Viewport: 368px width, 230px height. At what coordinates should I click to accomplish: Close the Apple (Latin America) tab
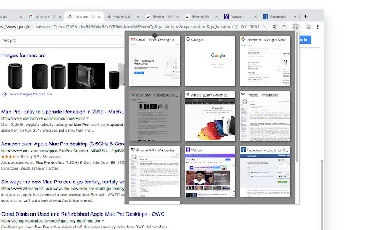click(138, 17)
